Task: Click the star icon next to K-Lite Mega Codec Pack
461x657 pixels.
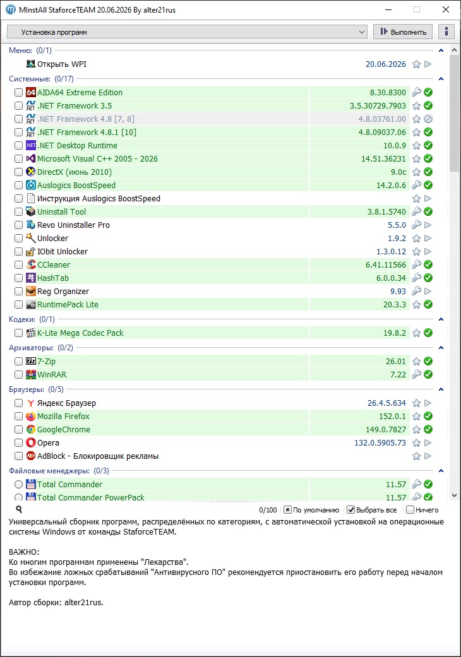Action: (416, 333)
